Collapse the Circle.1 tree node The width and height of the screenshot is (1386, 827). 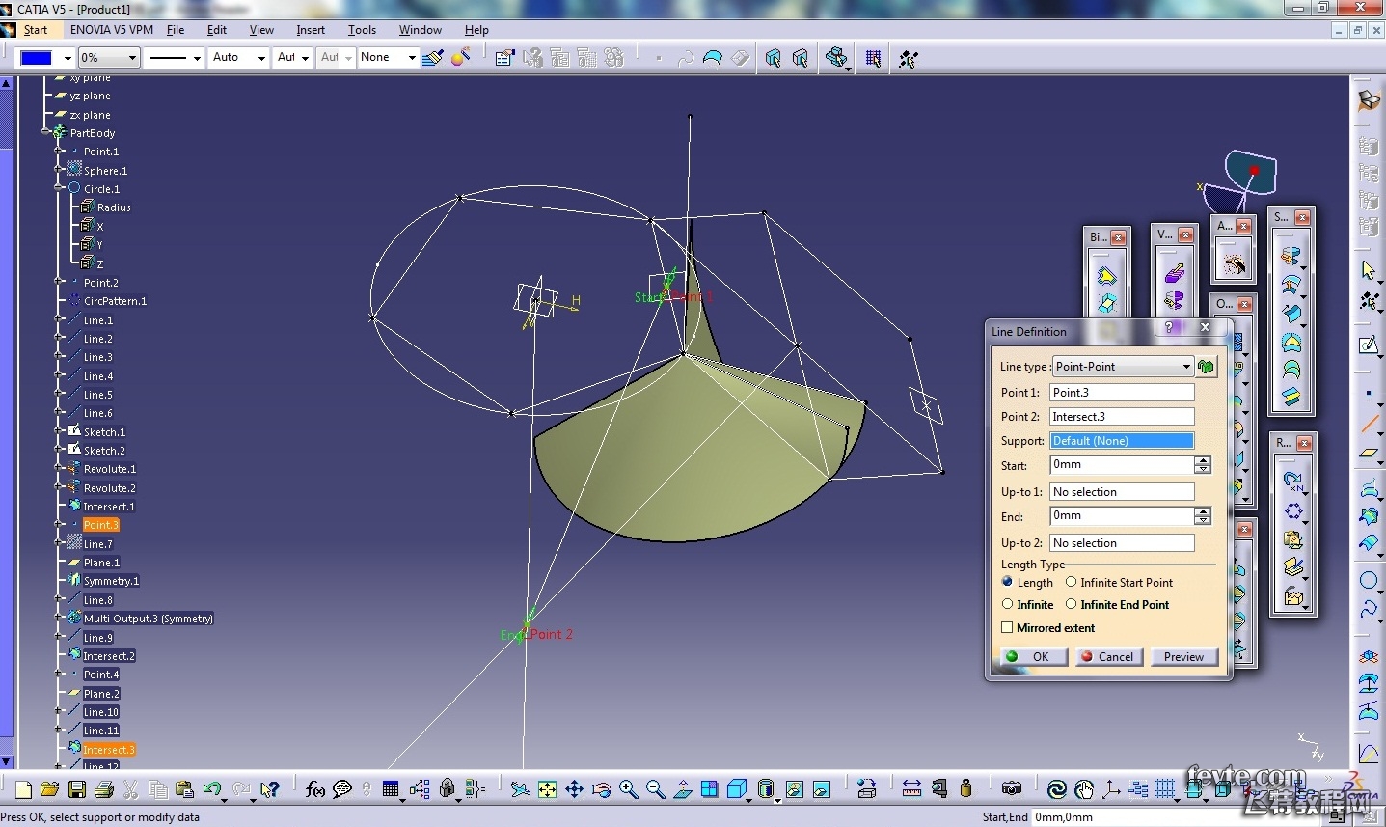point(59,188)
